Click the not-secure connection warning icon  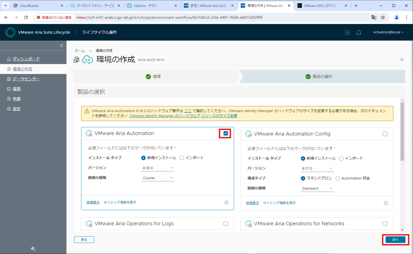(x=39, y=17)
